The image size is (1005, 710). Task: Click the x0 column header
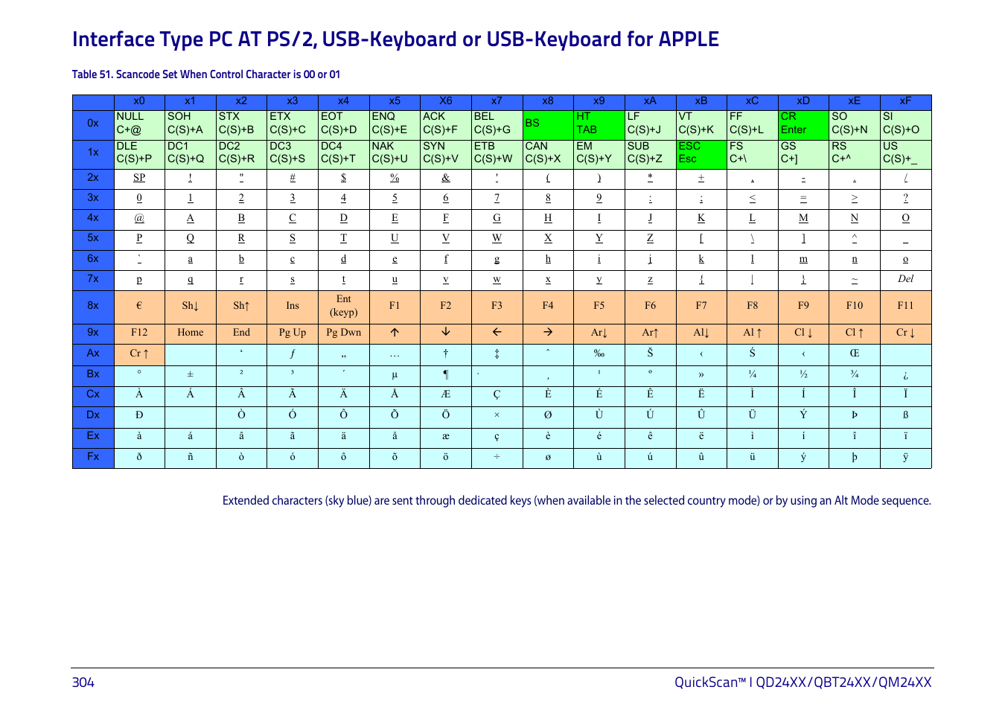coord(139,102)
